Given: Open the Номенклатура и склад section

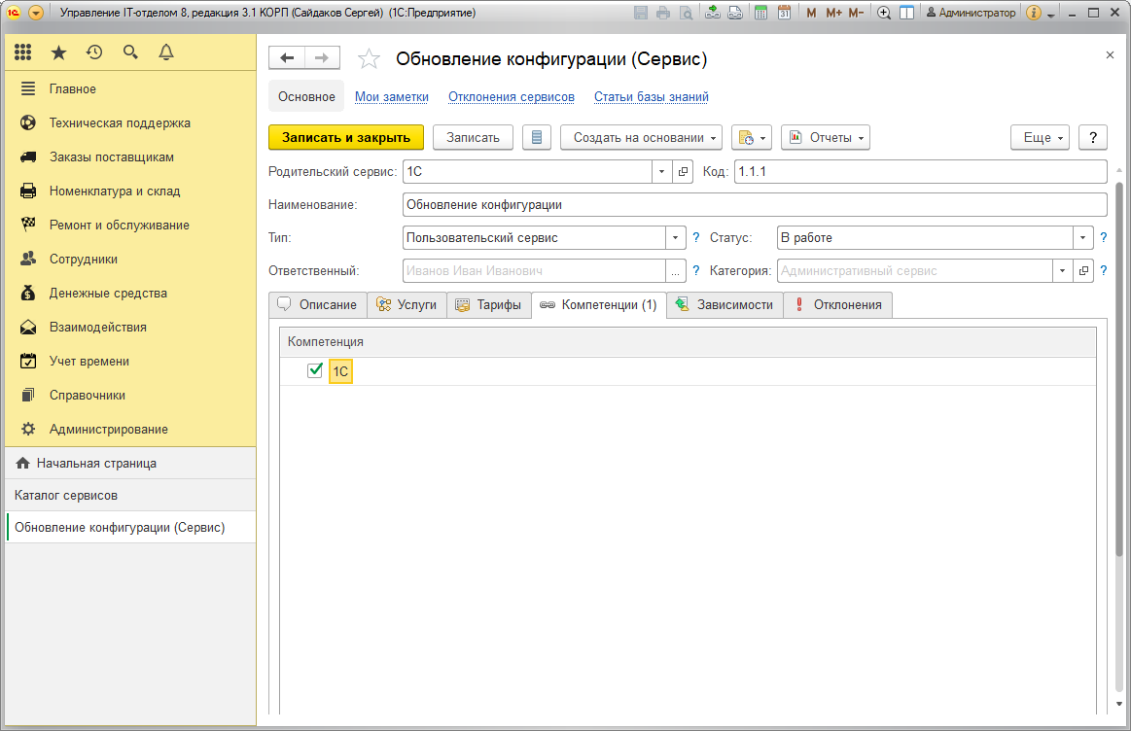Looking at the screenshot, I should 130,191.
